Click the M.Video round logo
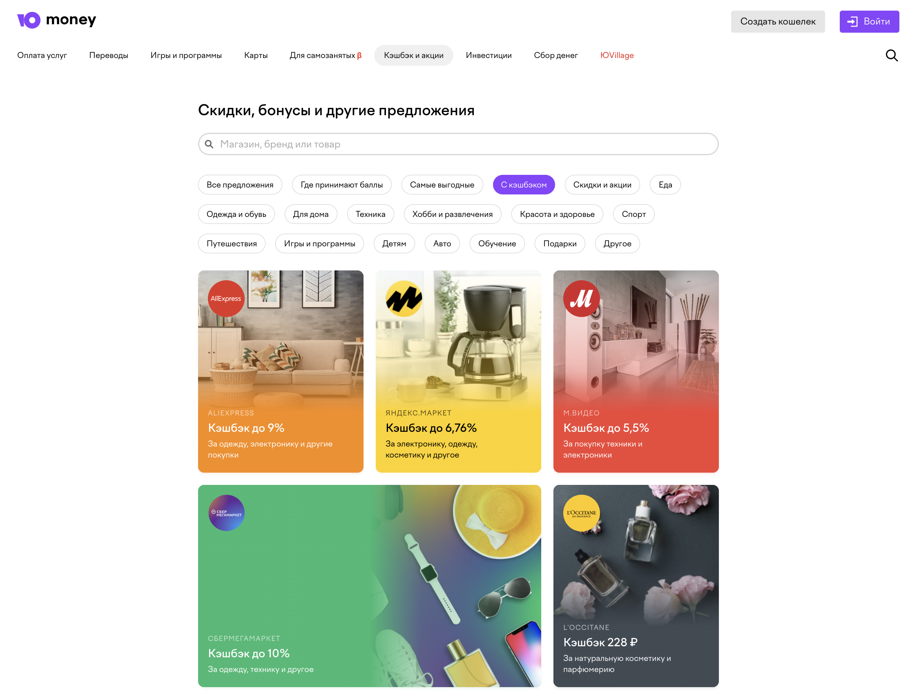This screenshot has height=692, width=919. pyautogui.click(x=581, y=299)
